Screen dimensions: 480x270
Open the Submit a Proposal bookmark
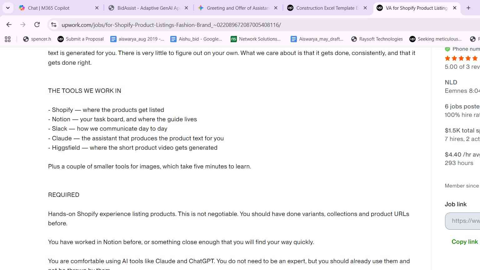(x=81, y=39)
